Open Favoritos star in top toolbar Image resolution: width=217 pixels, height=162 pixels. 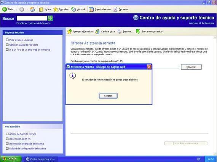[x=56, y=9]
